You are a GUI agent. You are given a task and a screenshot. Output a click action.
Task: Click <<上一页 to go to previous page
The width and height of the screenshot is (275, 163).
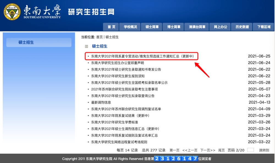click(x=190, y=150)
